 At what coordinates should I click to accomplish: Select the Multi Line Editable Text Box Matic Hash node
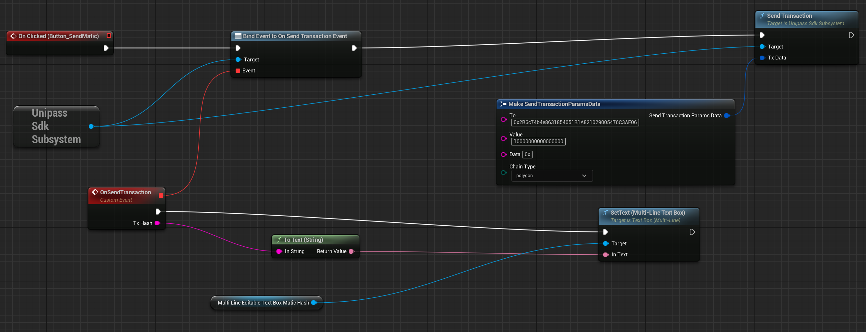point(263,303)
